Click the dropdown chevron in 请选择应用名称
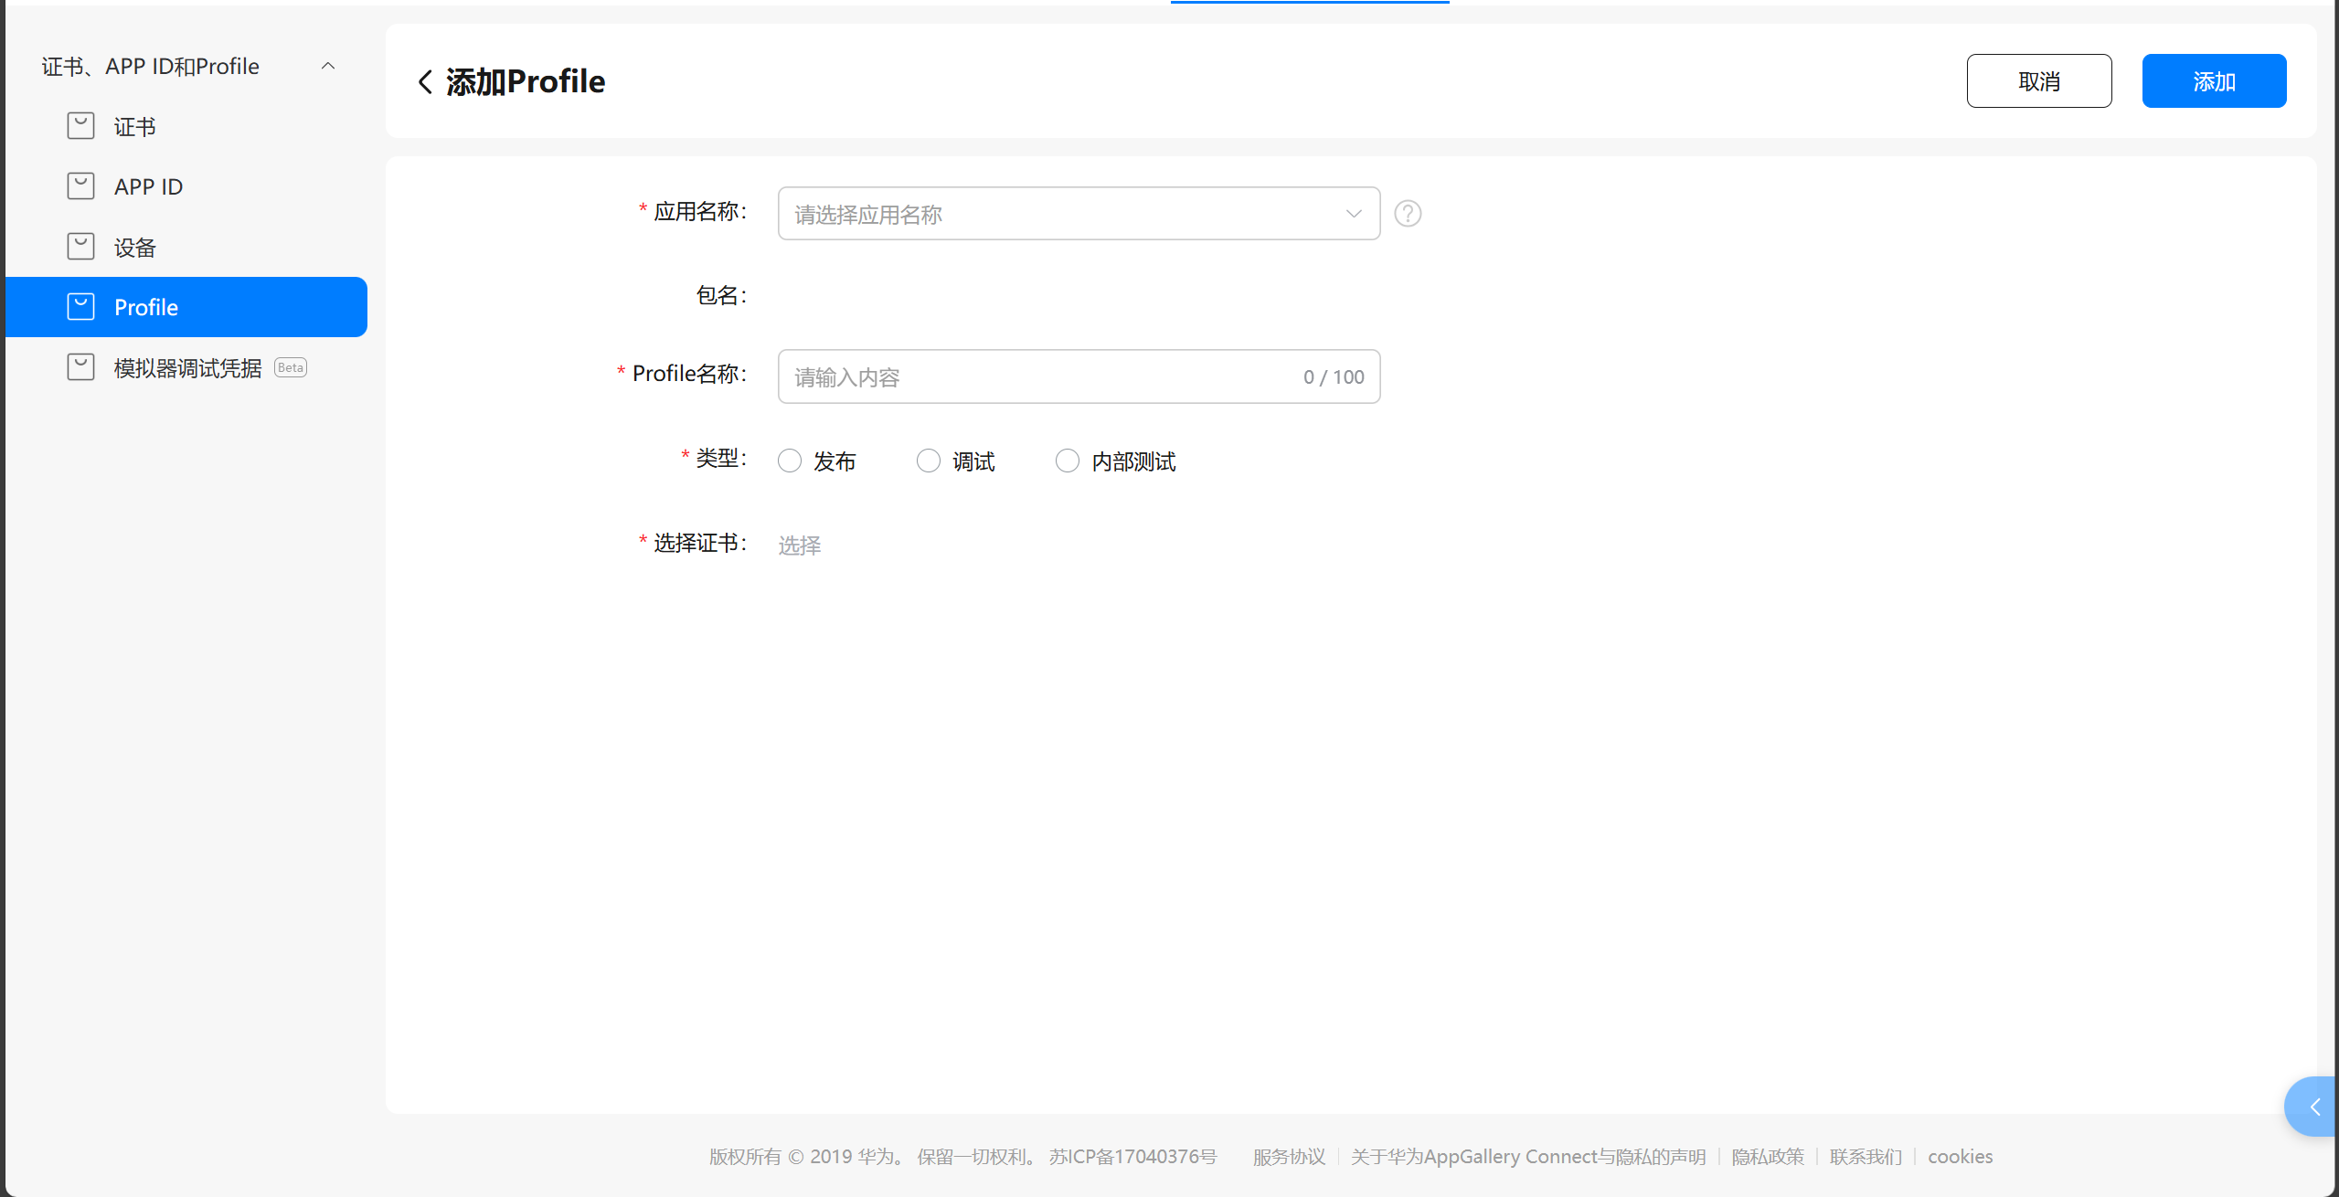2339x1197 pixels. (x=1354, y=214)
